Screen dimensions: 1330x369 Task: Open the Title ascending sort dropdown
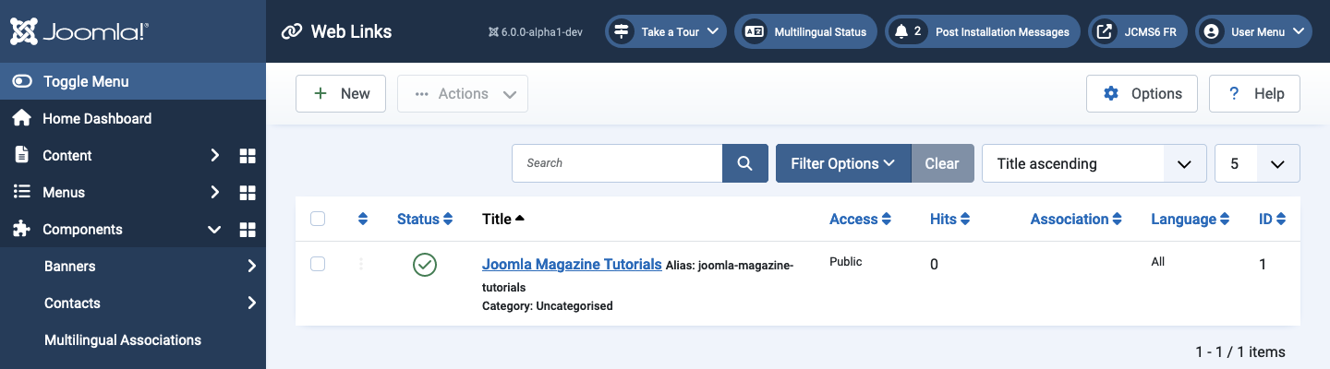coord(1094,163)
